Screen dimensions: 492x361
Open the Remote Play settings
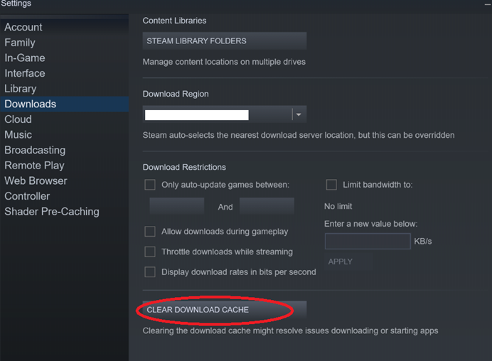click(34, 166)
